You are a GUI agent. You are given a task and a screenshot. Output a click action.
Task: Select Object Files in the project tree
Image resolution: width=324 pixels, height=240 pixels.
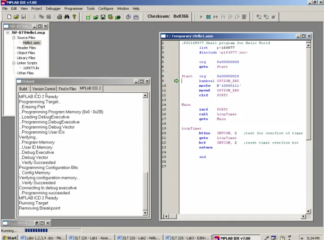tap(26, 53)
